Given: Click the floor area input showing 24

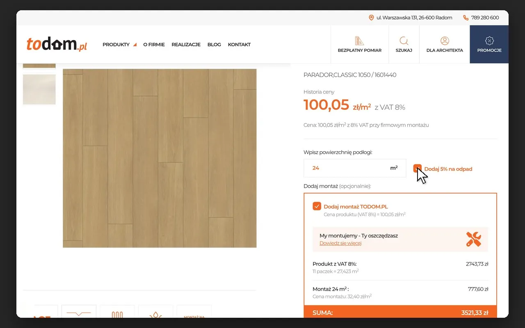Looking at the screenshot, I should pos(355,168).
